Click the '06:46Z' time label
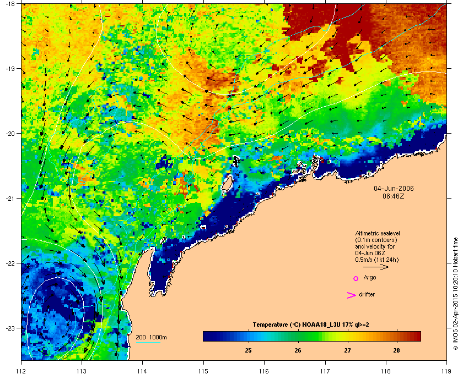Screen dimensions: 463x374 [394, 196]
